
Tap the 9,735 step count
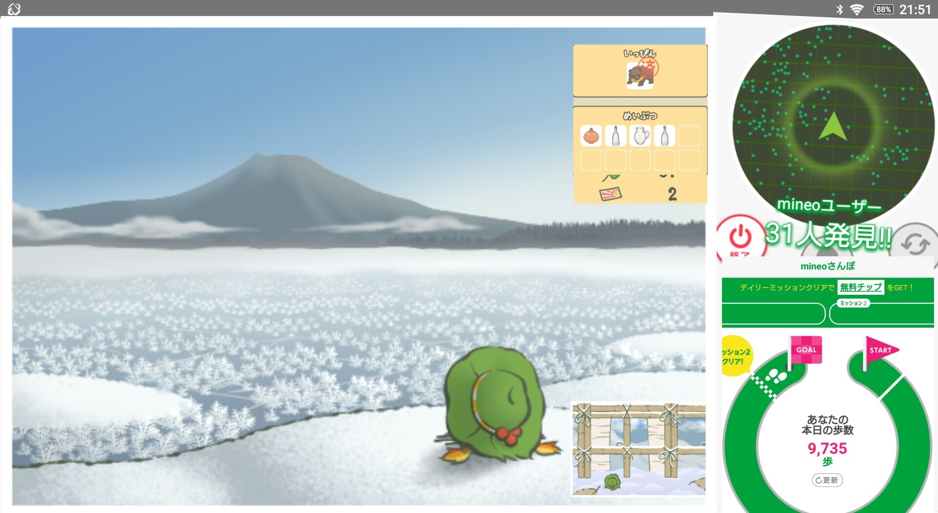coord(827,448)
